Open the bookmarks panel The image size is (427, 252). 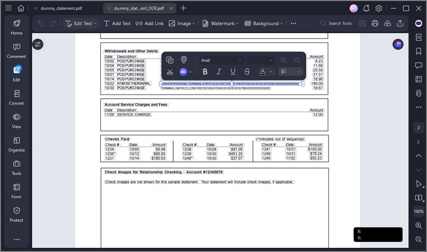tap(419, 51)
